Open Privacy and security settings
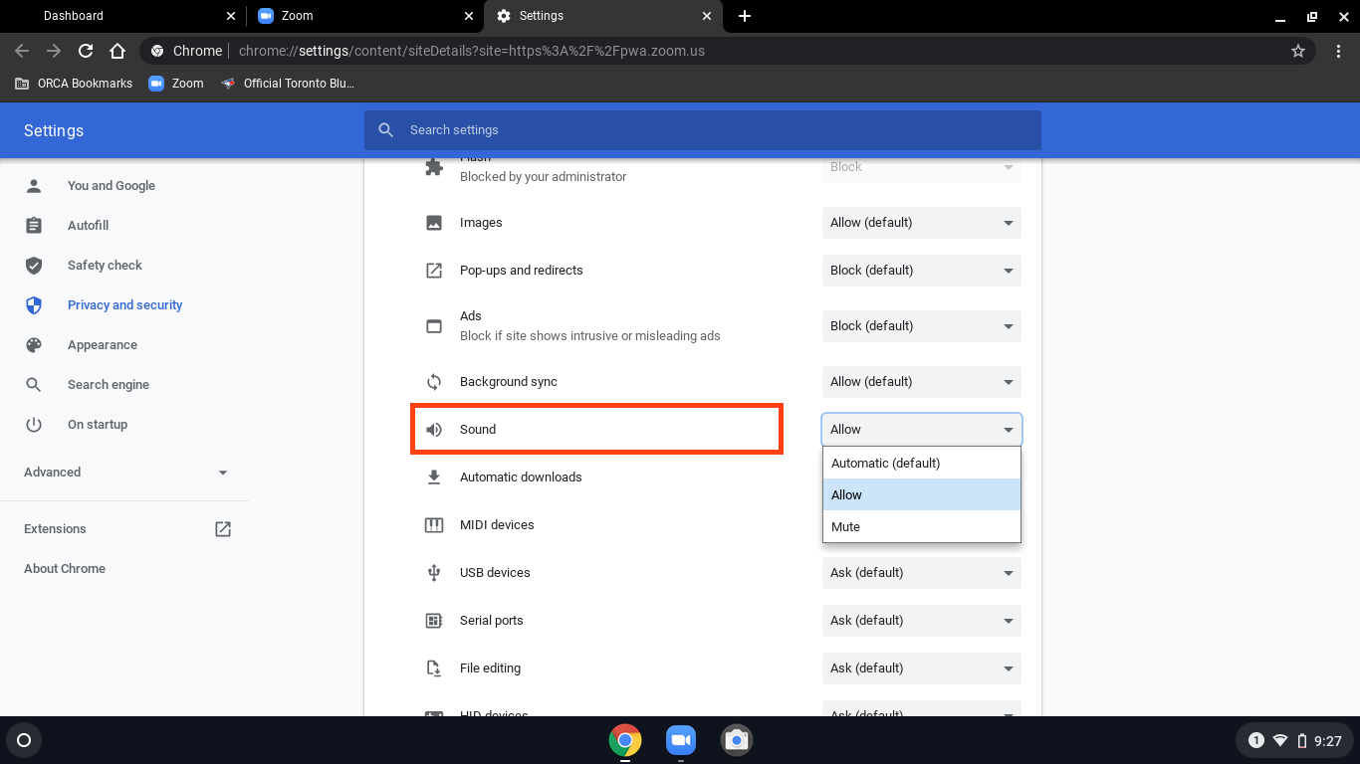 [125, 305]
